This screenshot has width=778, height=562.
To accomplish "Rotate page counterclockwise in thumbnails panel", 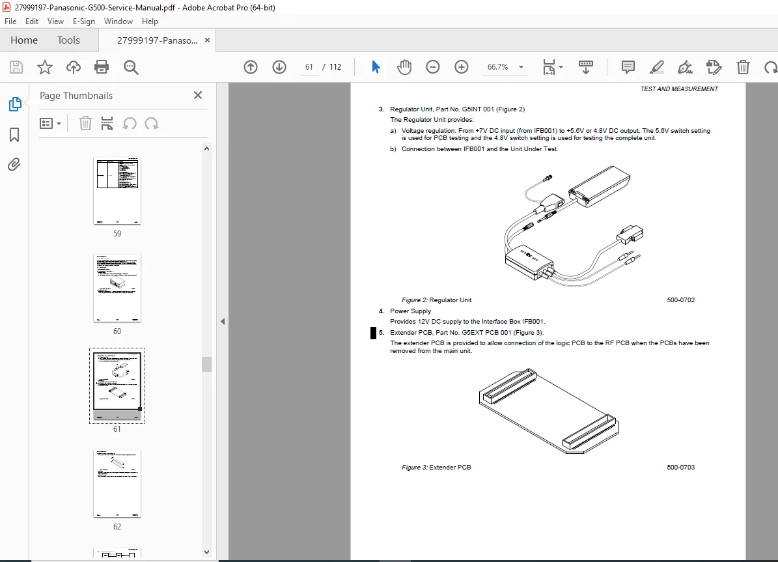I will tap(130, 123).
